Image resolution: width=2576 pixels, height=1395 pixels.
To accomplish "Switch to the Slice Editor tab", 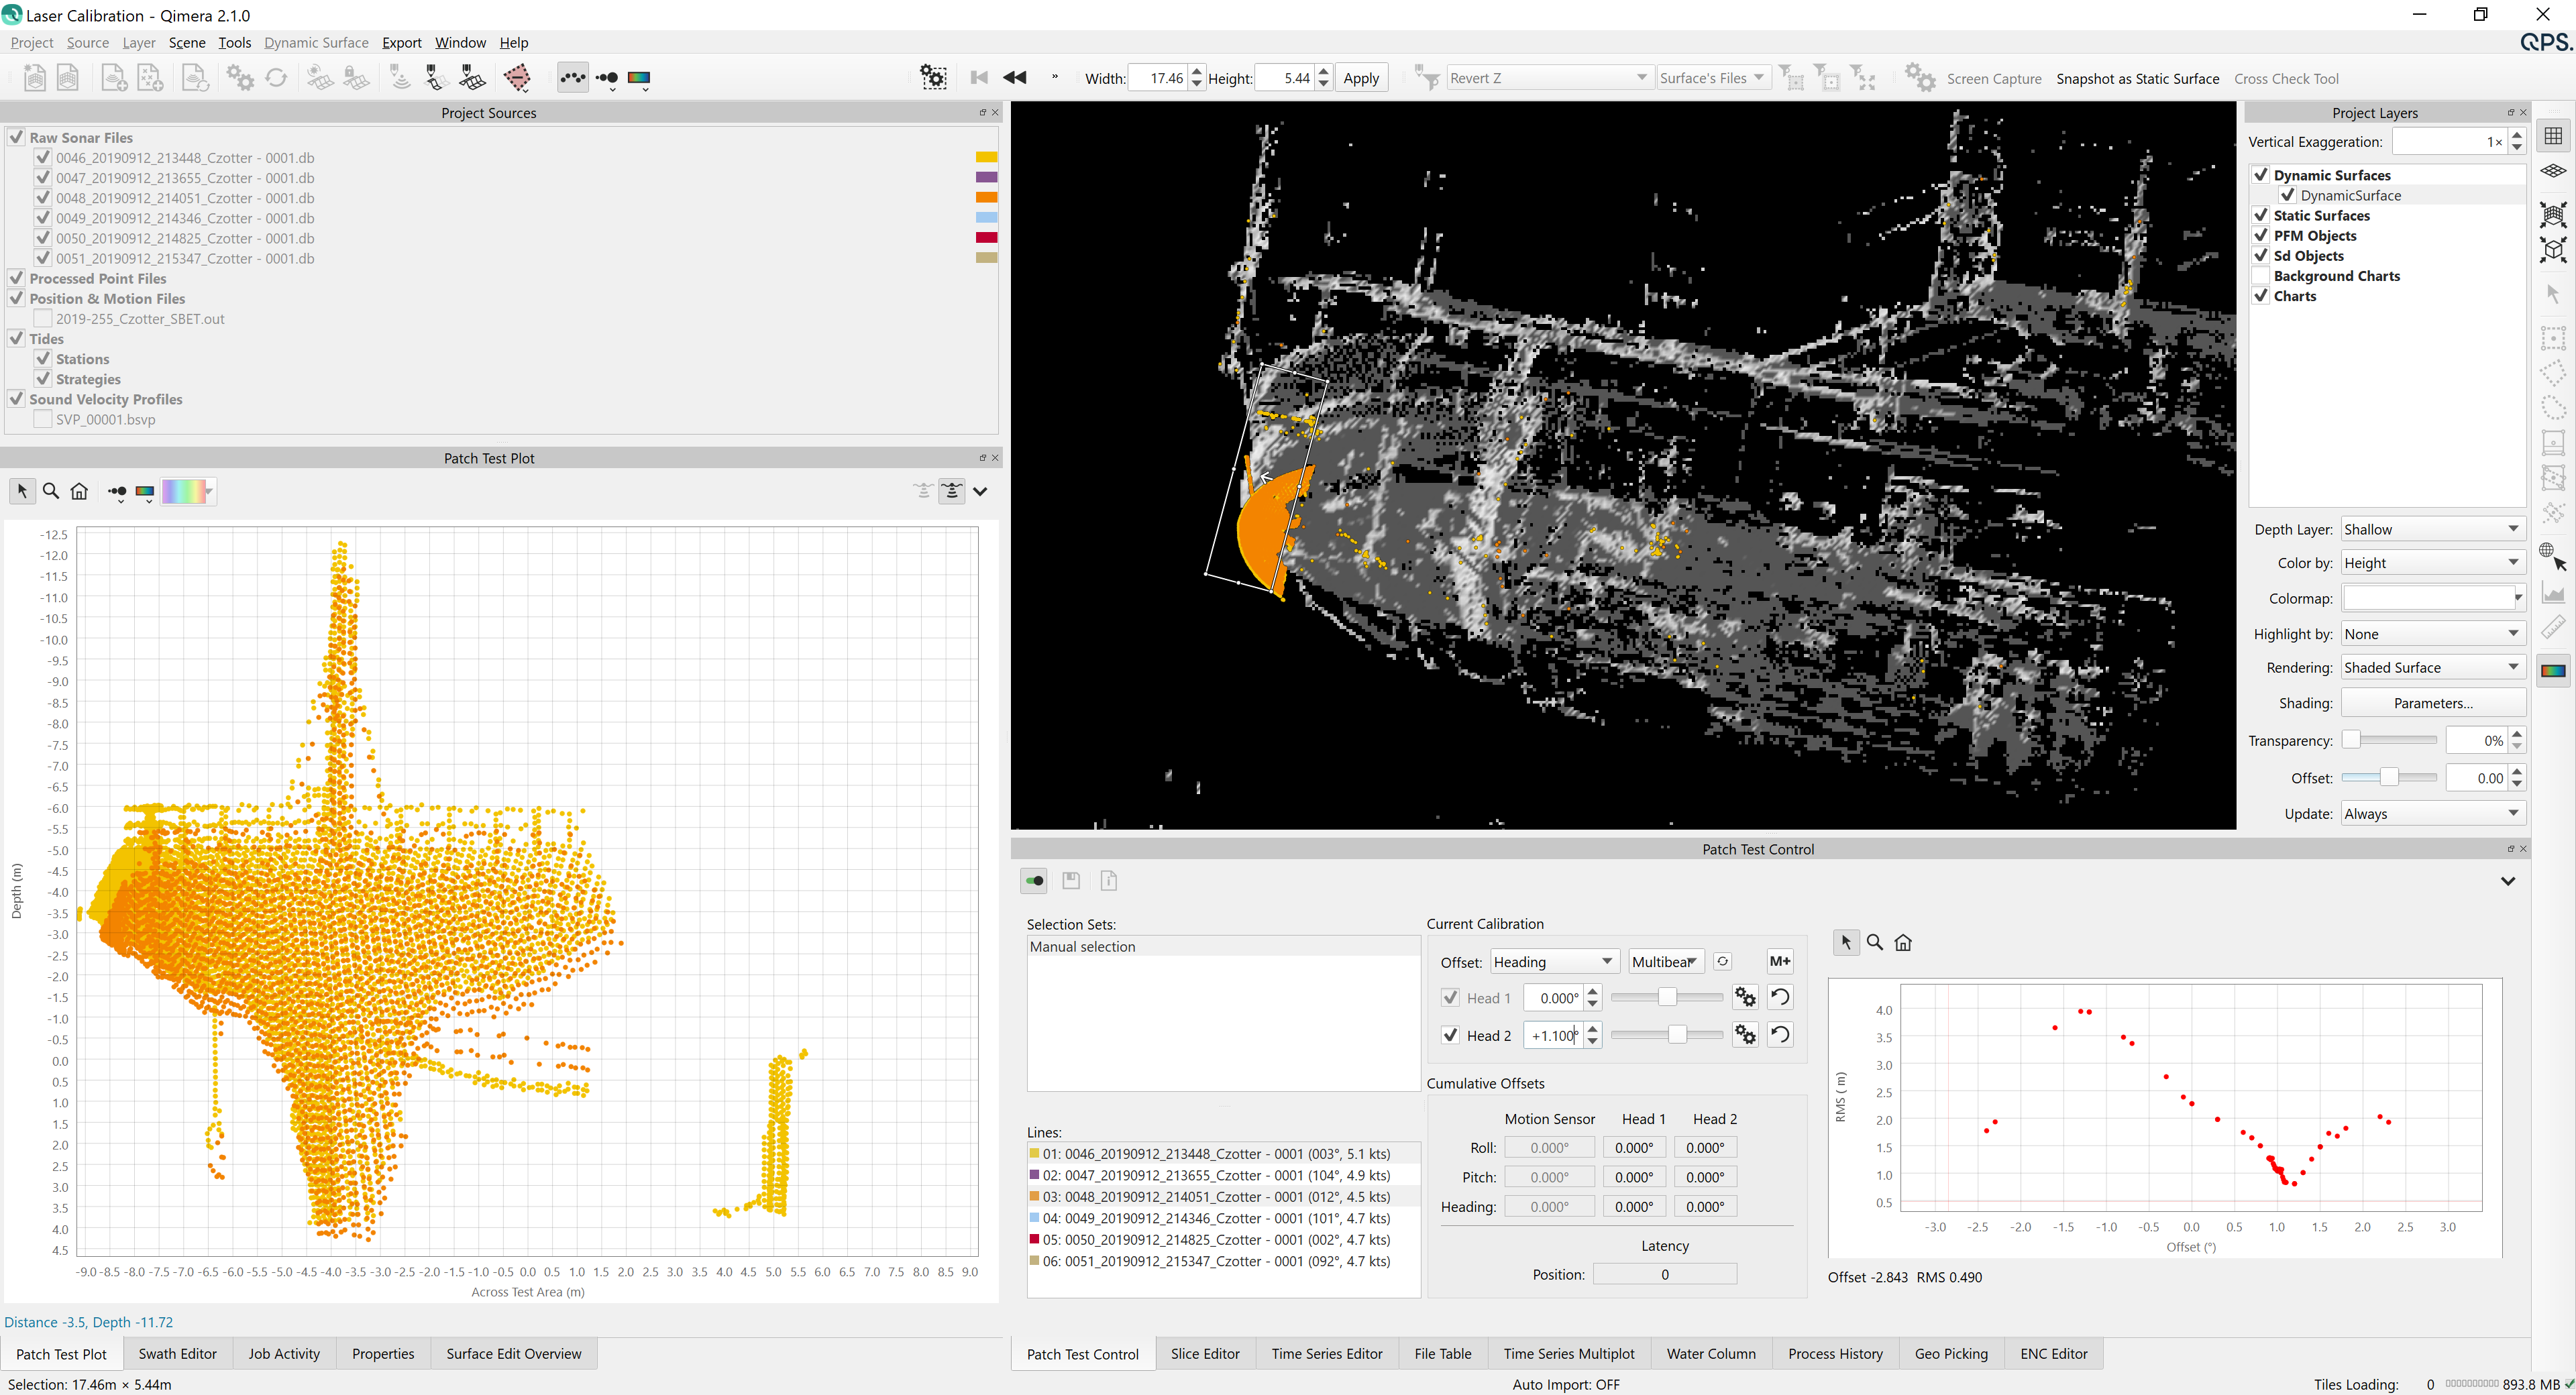I will (1204, 1353).
